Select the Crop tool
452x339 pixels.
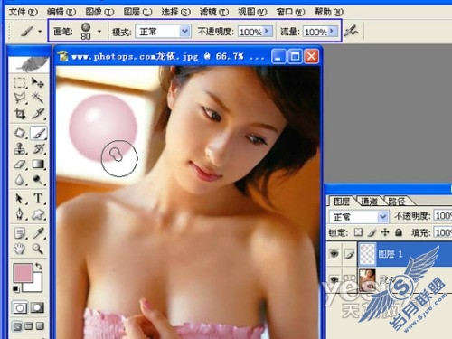click(x=20, y=114)
